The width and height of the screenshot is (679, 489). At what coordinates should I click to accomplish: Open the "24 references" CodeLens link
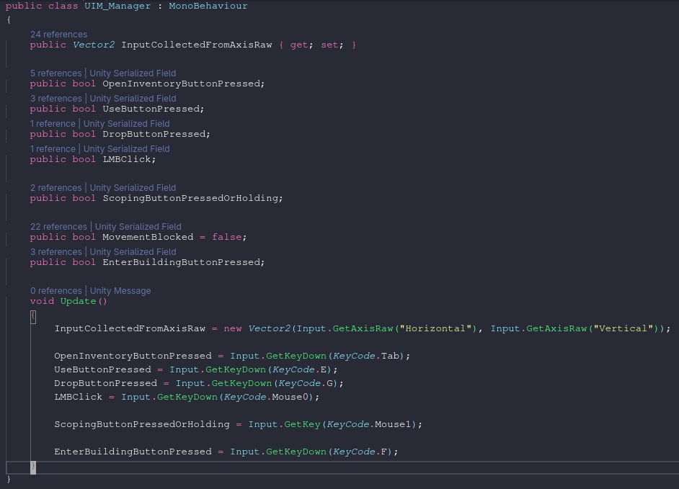pyautogui.click(x=58, y=34)
